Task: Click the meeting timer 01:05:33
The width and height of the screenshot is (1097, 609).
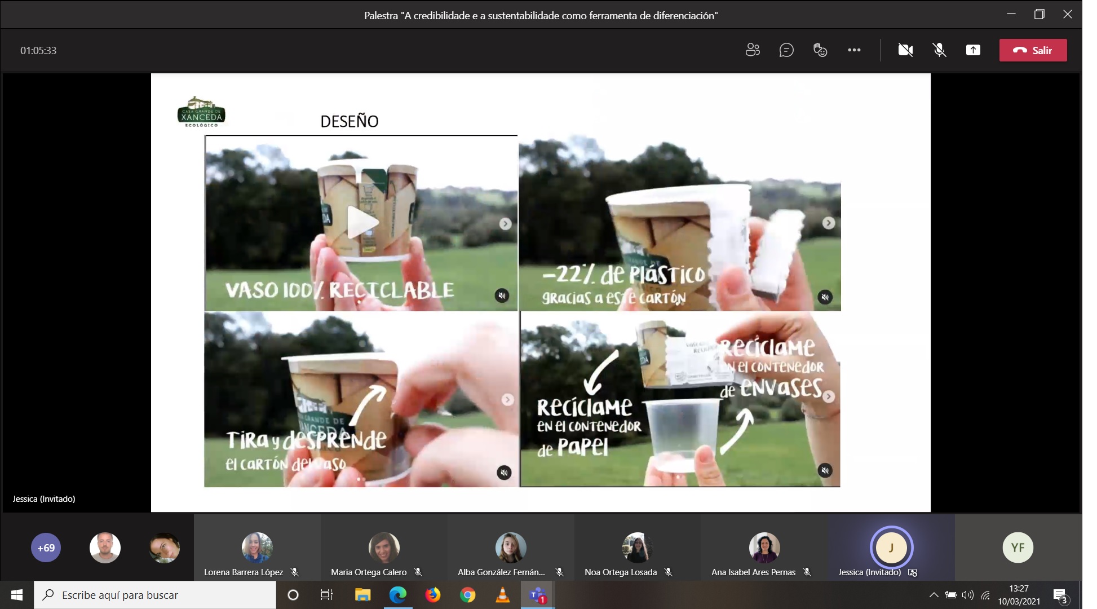Action: tap(38, 50)
